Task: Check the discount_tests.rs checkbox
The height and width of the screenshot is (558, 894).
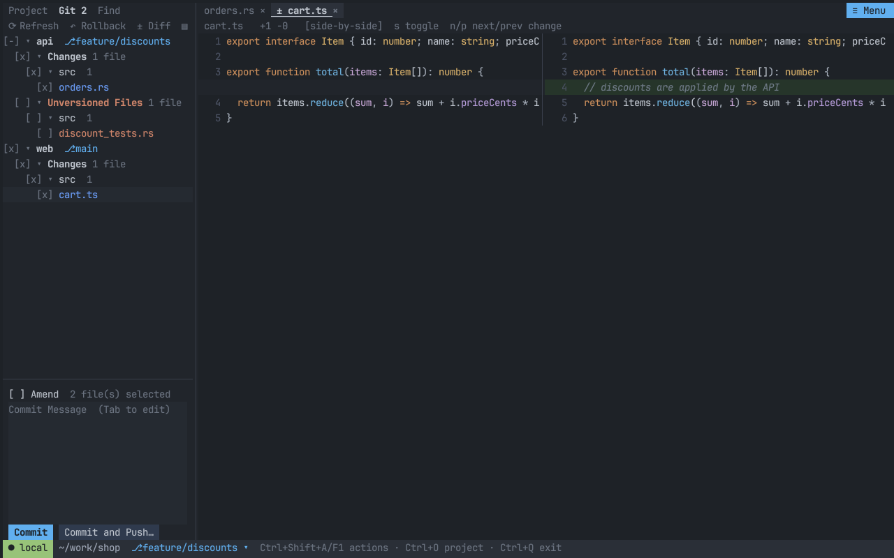Action: point(45,133)
